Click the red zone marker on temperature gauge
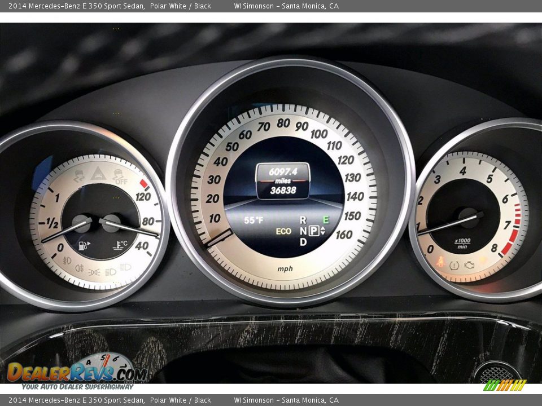The image size is (542, 406). 144,183
